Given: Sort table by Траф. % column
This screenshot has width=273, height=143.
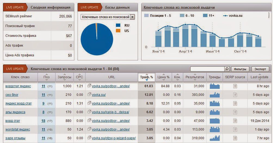Looking at the screenshot, I should (x=147, y=77).
